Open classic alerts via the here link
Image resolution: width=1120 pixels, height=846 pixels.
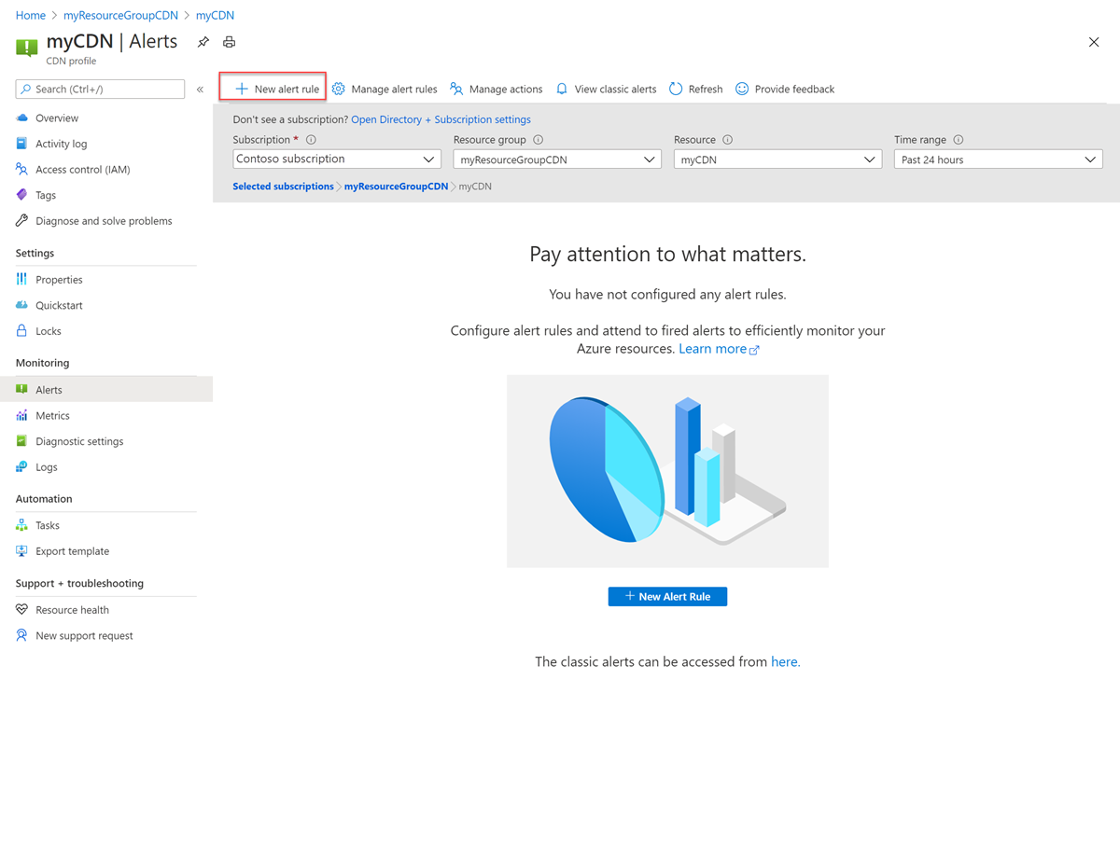click(x=784, y=661)
